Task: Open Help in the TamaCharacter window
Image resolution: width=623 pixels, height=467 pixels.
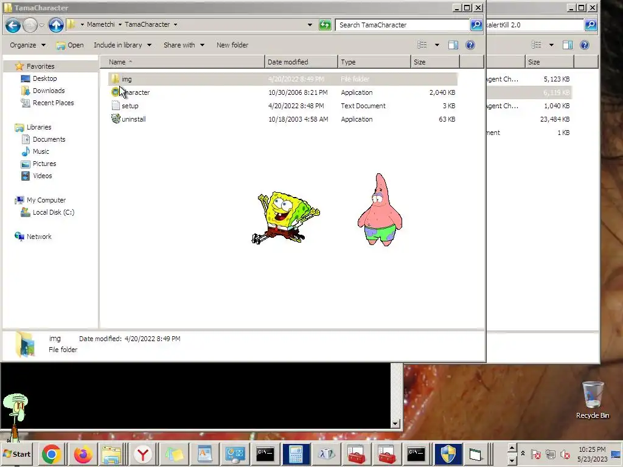Action: pyautogui.click(x=470, y=45)
